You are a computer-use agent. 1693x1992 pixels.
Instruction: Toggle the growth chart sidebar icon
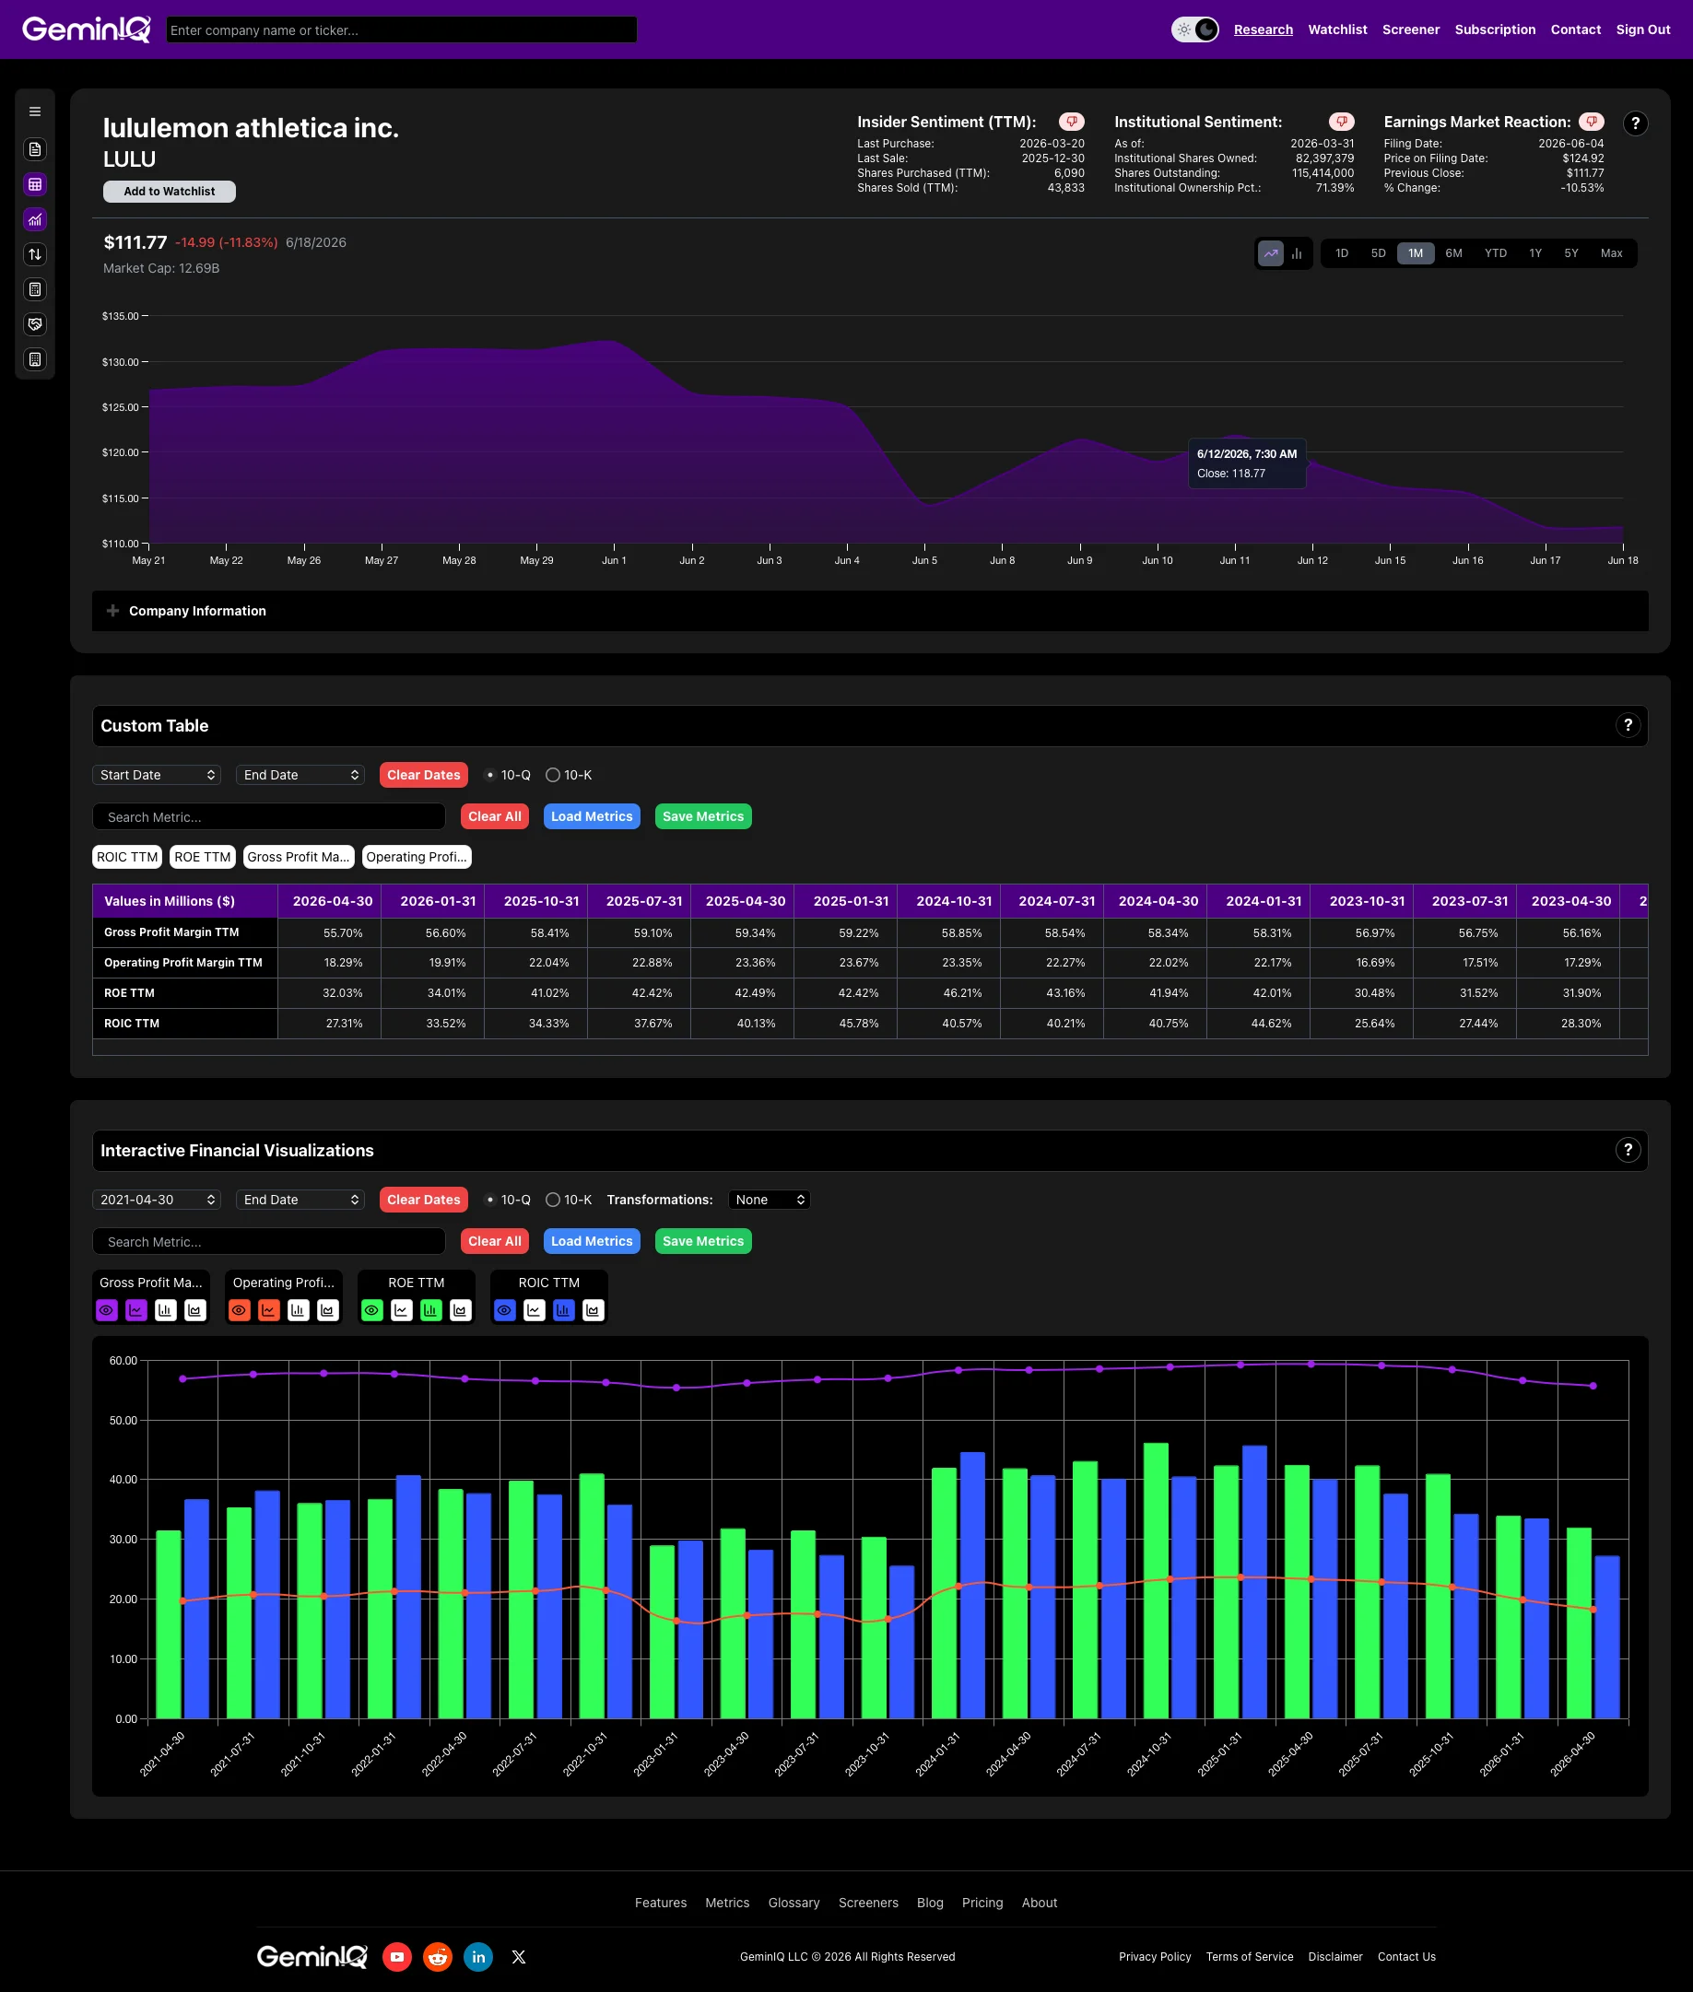pyautogui.click(x=34, y=219)
